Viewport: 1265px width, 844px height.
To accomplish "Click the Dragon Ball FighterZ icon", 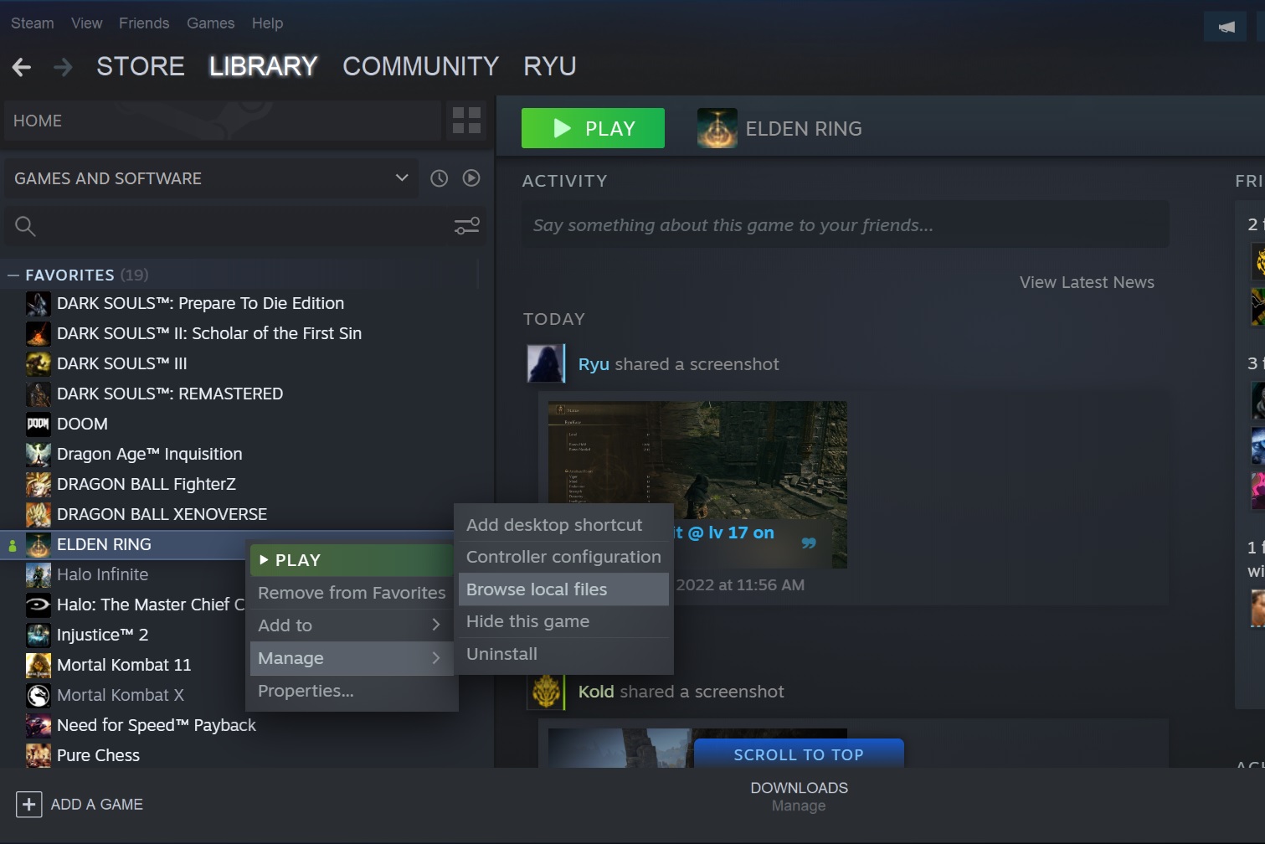I will 39,484.
